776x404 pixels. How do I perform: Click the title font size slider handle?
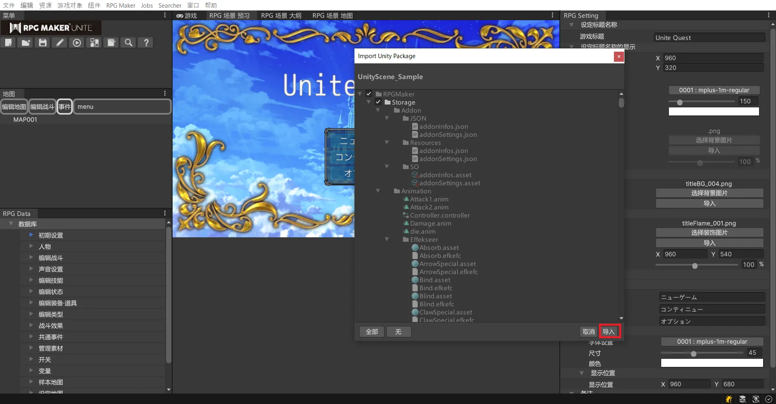coord(680,102)
